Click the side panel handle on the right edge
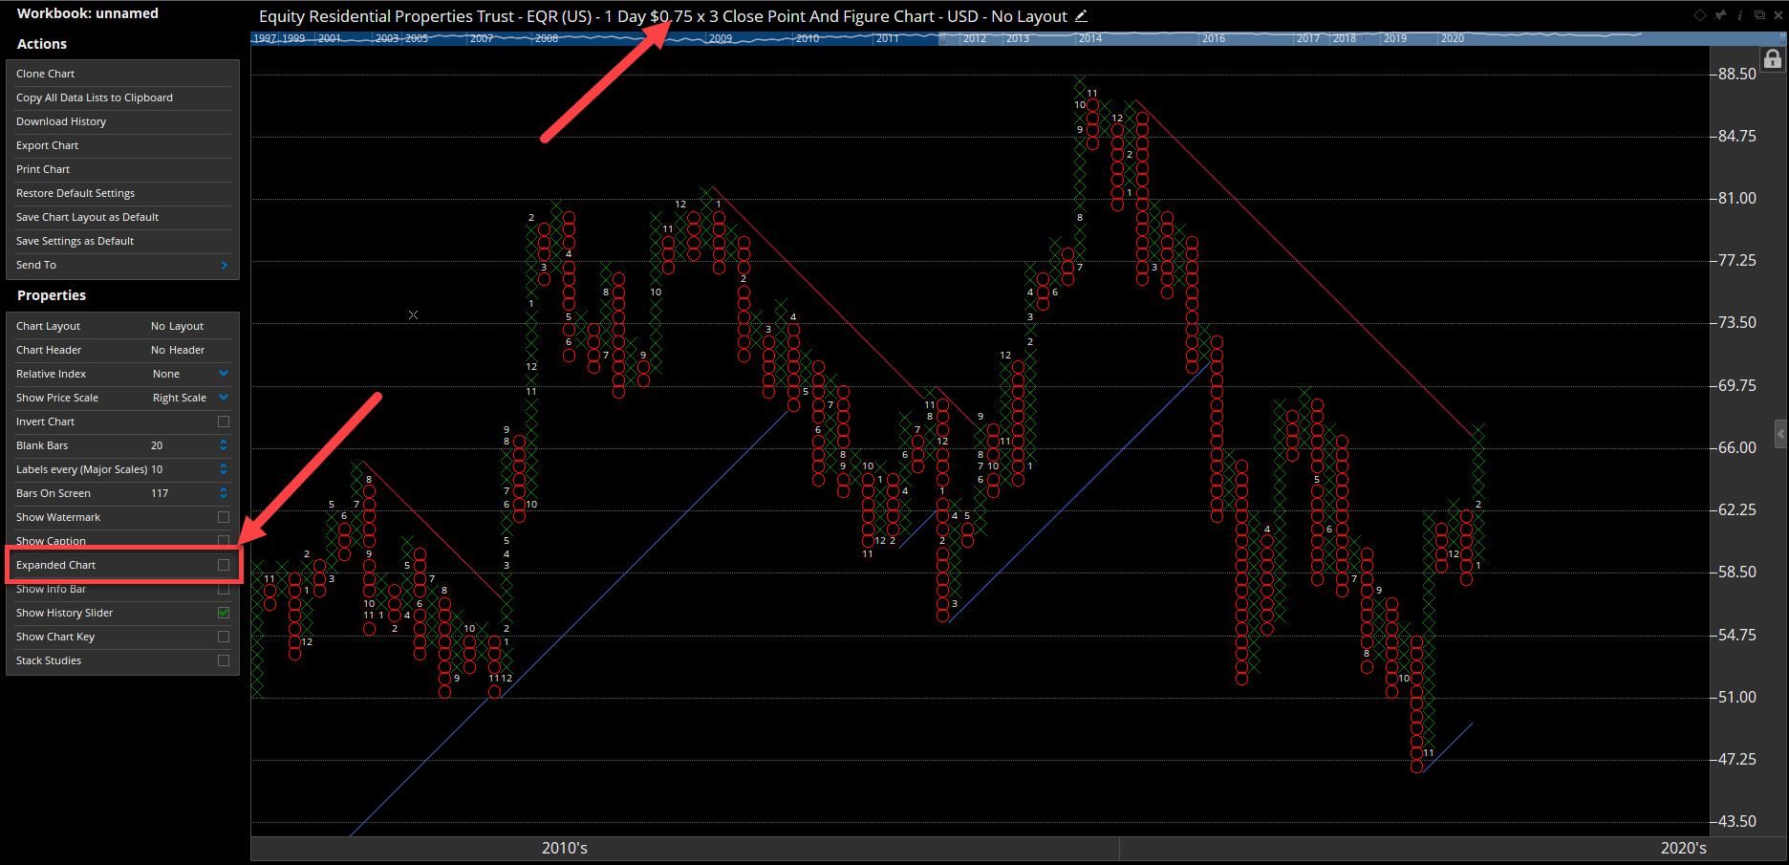Image resolution: width=1789 pixels, height=865 pixels. coord(1781,434)
